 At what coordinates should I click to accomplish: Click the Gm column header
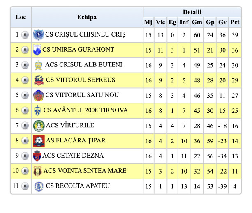click(197, 22)
